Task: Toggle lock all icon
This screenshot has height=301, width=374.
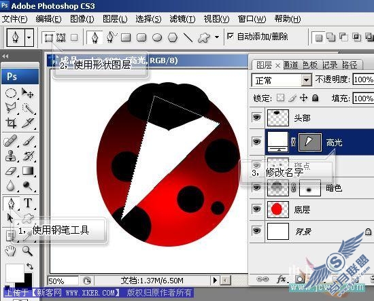Action: (x=316, y=98)
